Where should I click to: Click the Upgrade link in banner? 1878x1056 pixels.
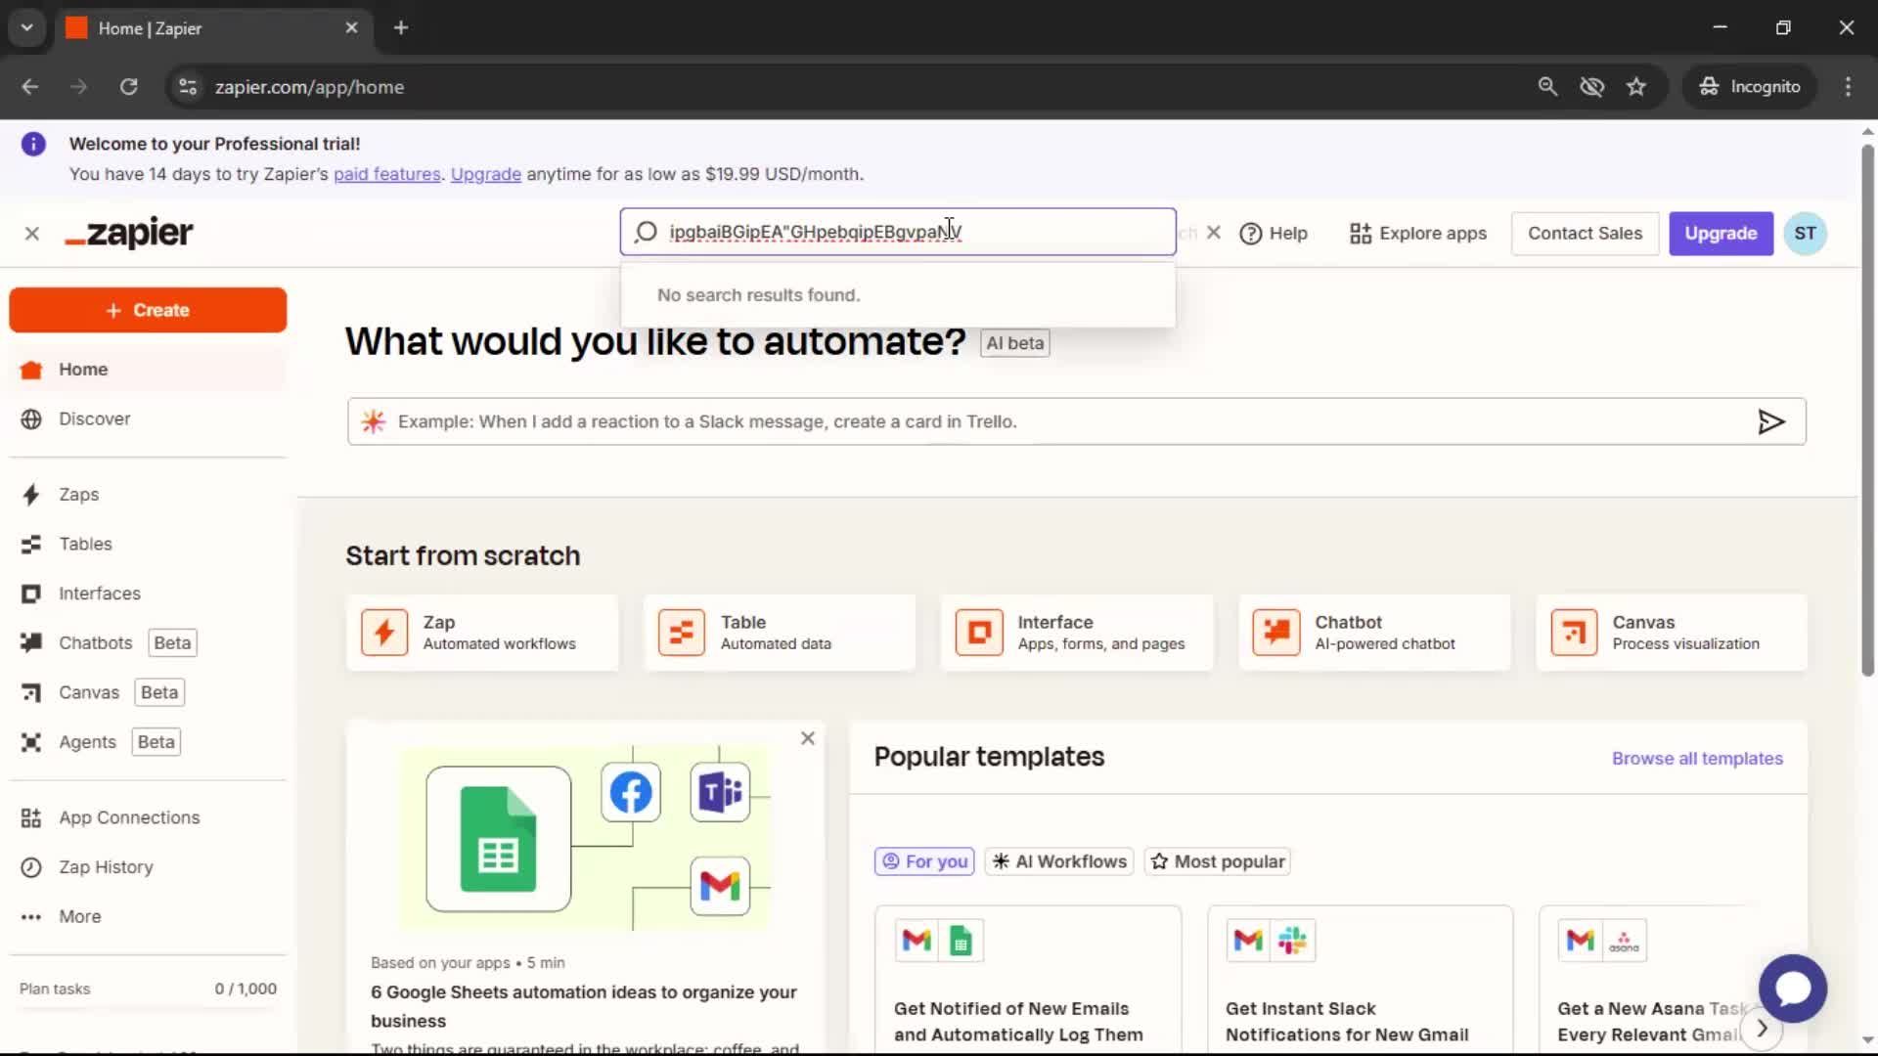click(486, 174)
